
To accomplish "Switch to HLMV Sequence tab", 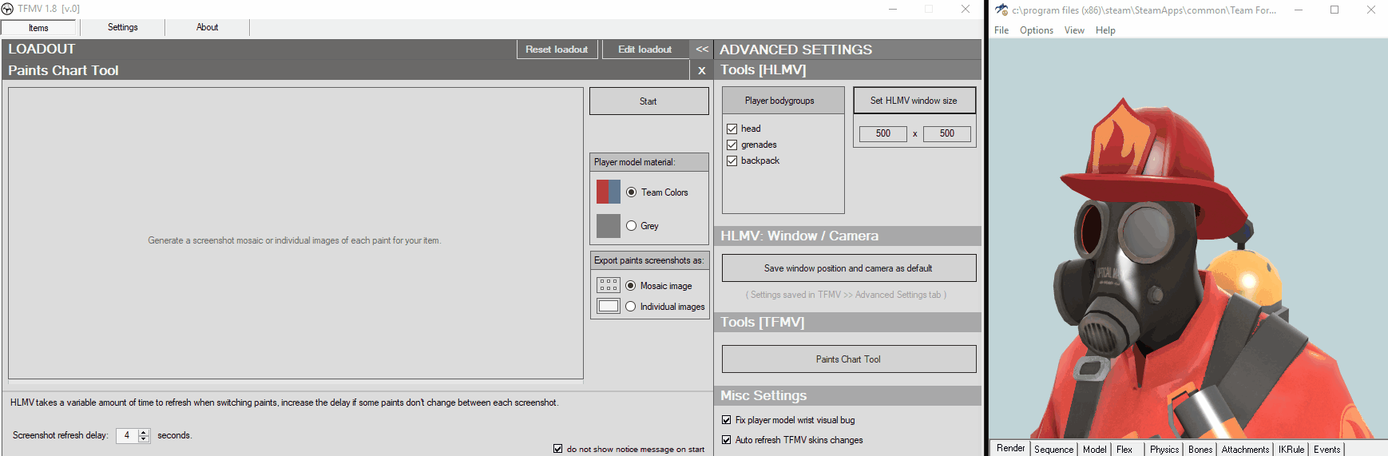I will (x=1053, y=450).
